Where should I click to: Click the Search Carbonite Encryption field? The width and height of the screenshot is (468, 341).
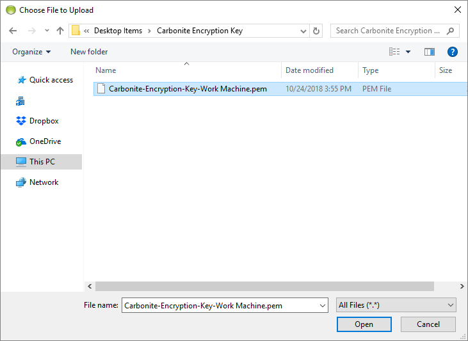[388, 31]
